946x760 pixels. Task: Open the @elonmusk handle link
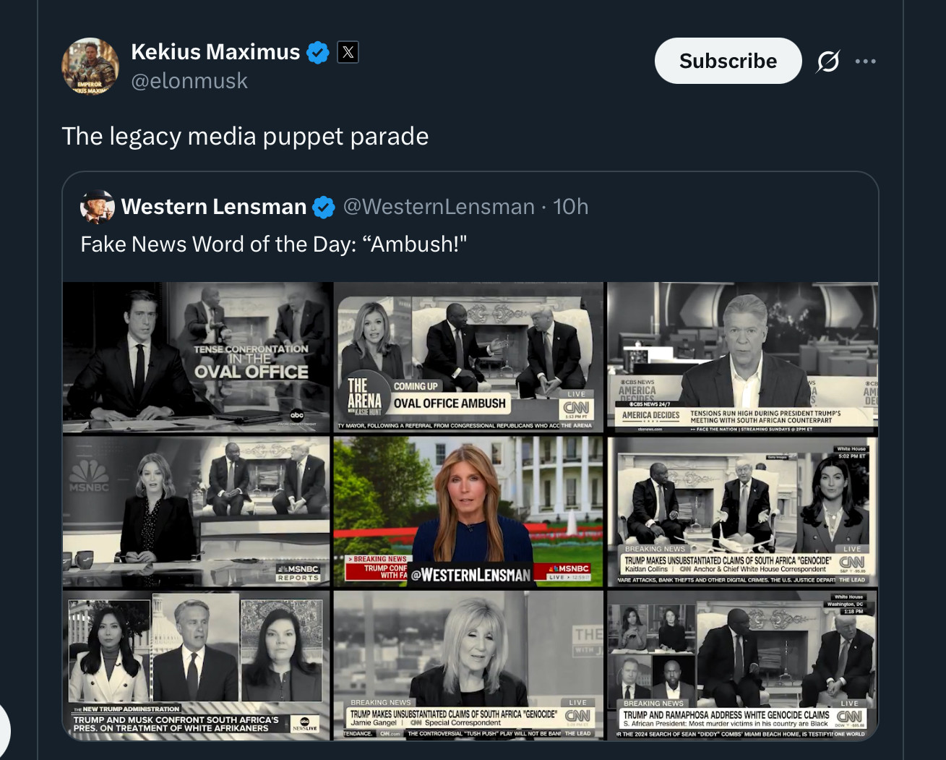point(189,81)
